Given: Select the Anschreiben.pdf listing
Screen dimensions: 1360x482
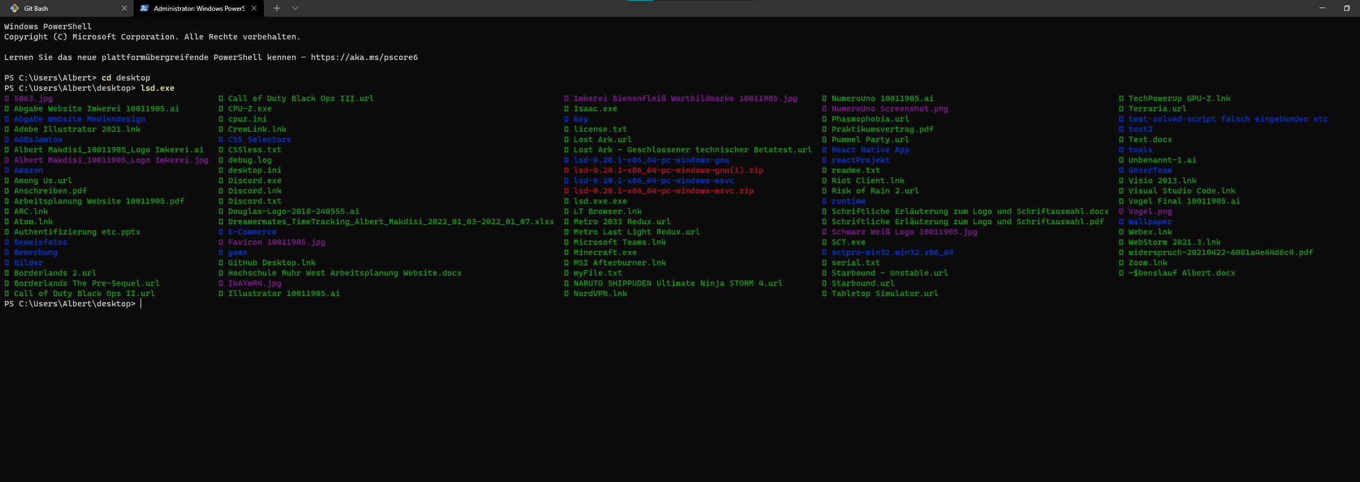Looking at the screenshot, I should pos(50,191).
